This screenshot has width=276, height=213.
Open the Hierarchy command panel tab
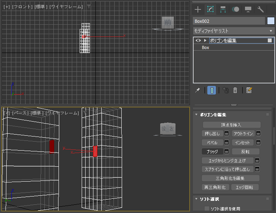click(223, 9)
